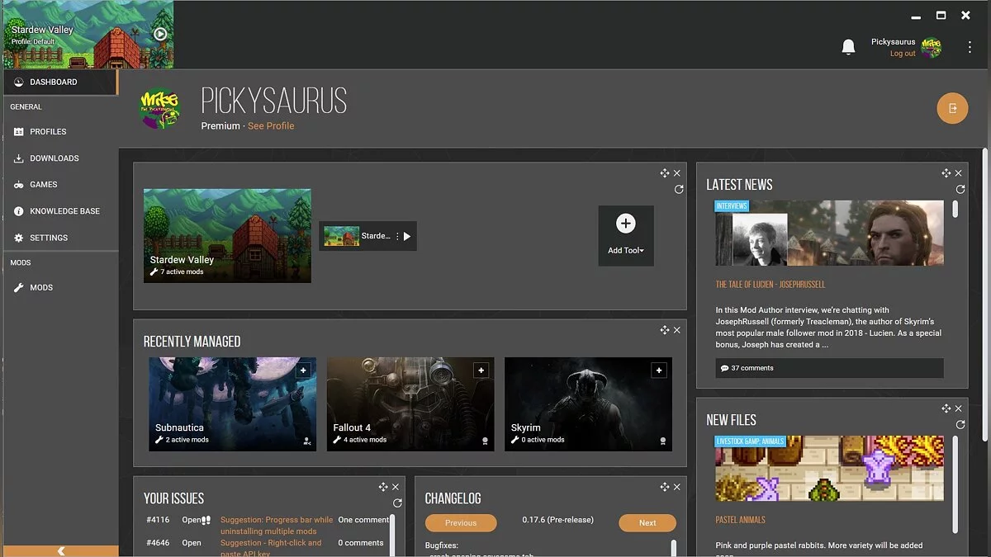Open the See Profile link
Viewport: 991px width, 557px height.
click(x=271, y=126)
